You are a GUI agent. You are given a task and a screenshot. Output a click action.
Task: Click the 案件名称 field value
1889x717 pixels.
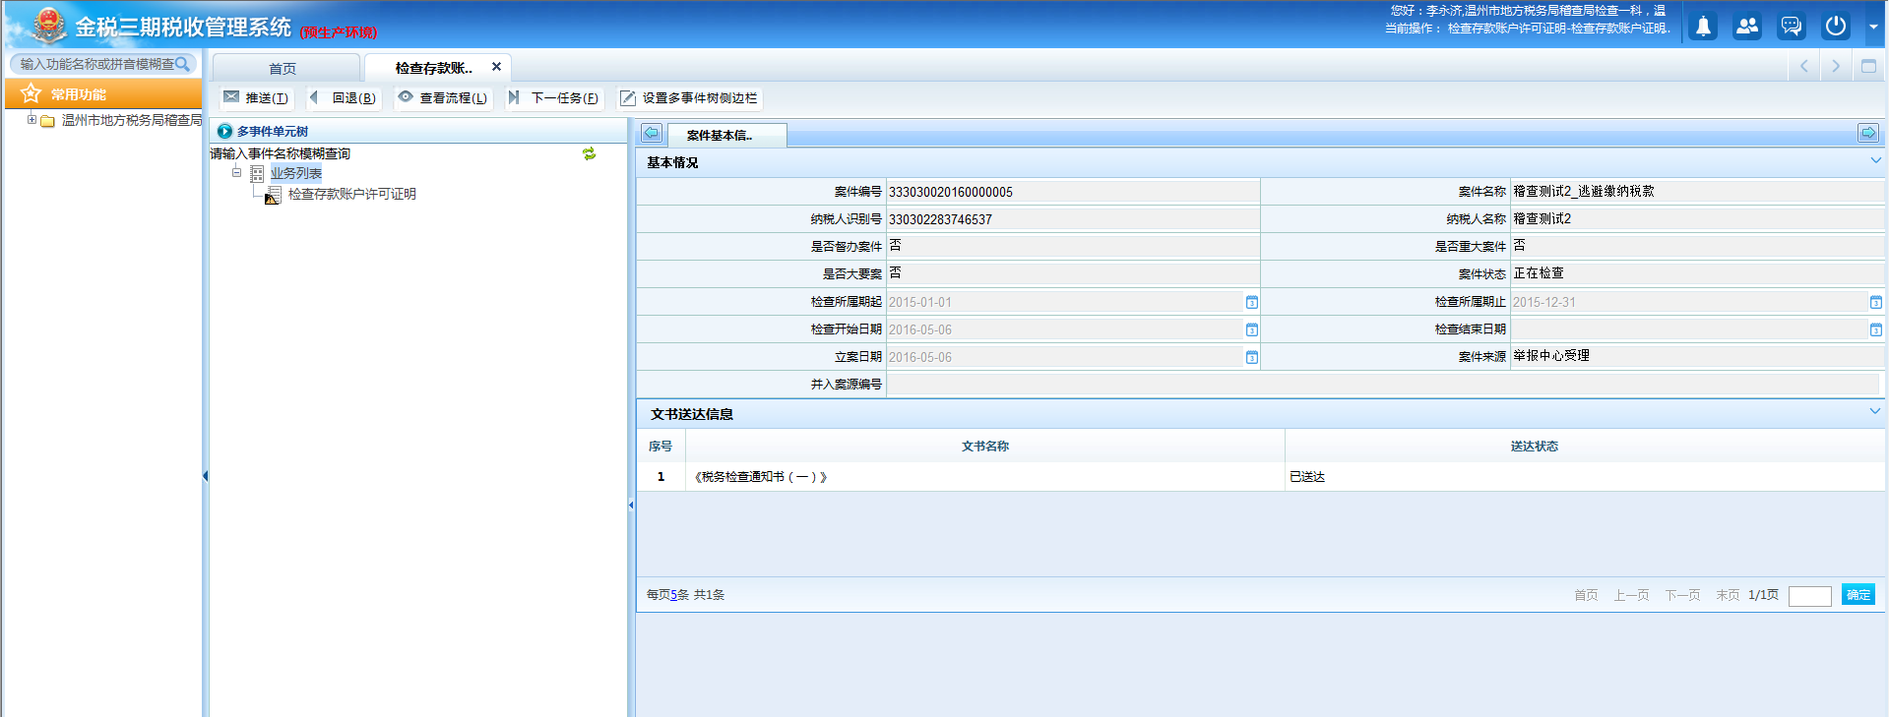point(1697,192)
